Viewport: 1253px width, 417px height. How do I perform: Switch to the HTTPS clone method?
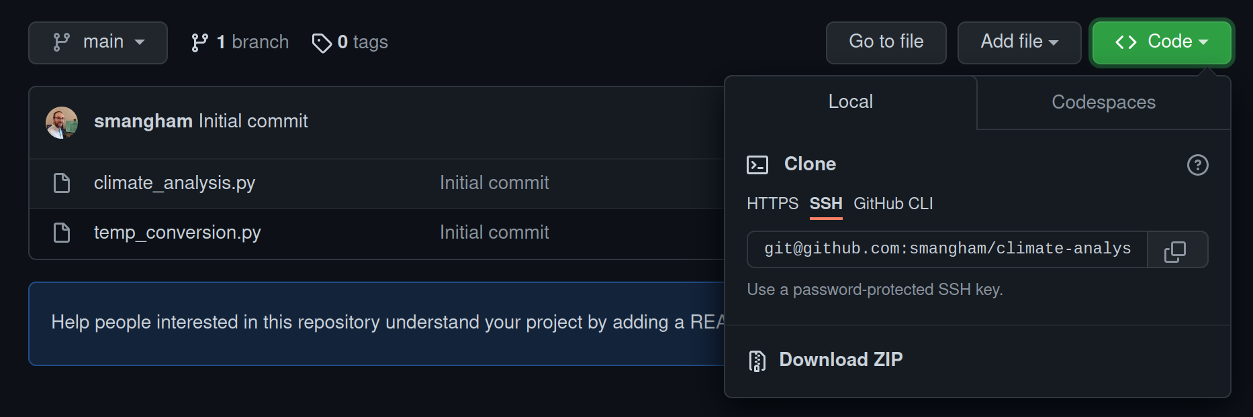[772, 203]
